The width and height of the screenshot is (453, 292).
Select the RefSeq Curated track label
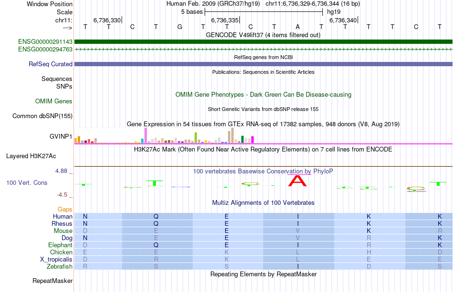pos(50,64)
